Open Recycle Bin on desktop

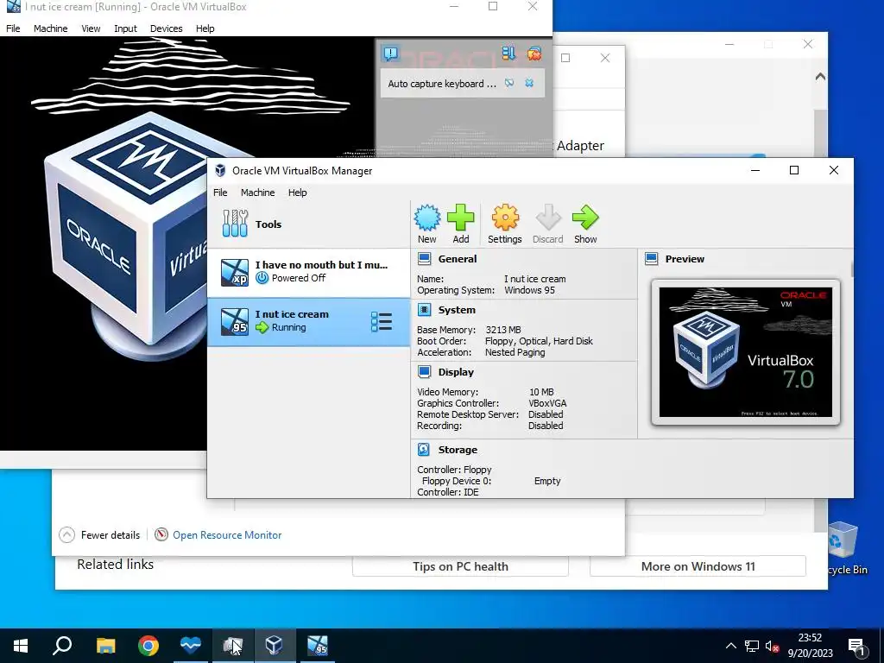pyautogui.click(x=846, y=548)
